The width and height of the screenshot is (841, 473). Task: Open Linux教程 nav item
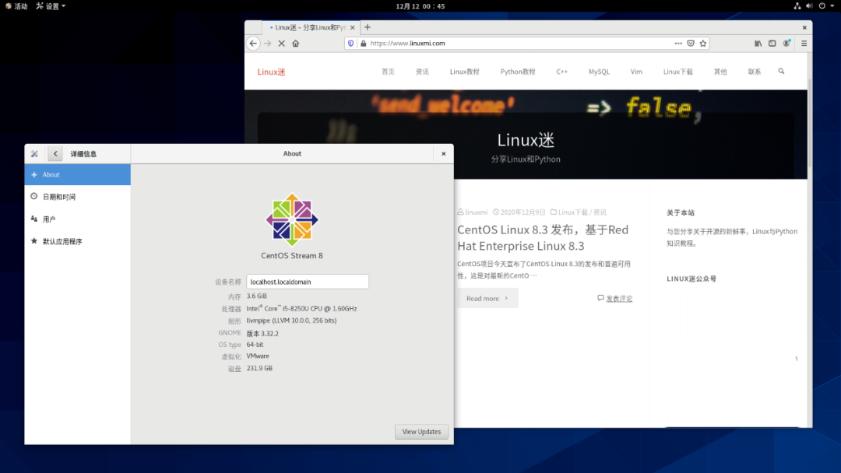(x=464, y=72)
